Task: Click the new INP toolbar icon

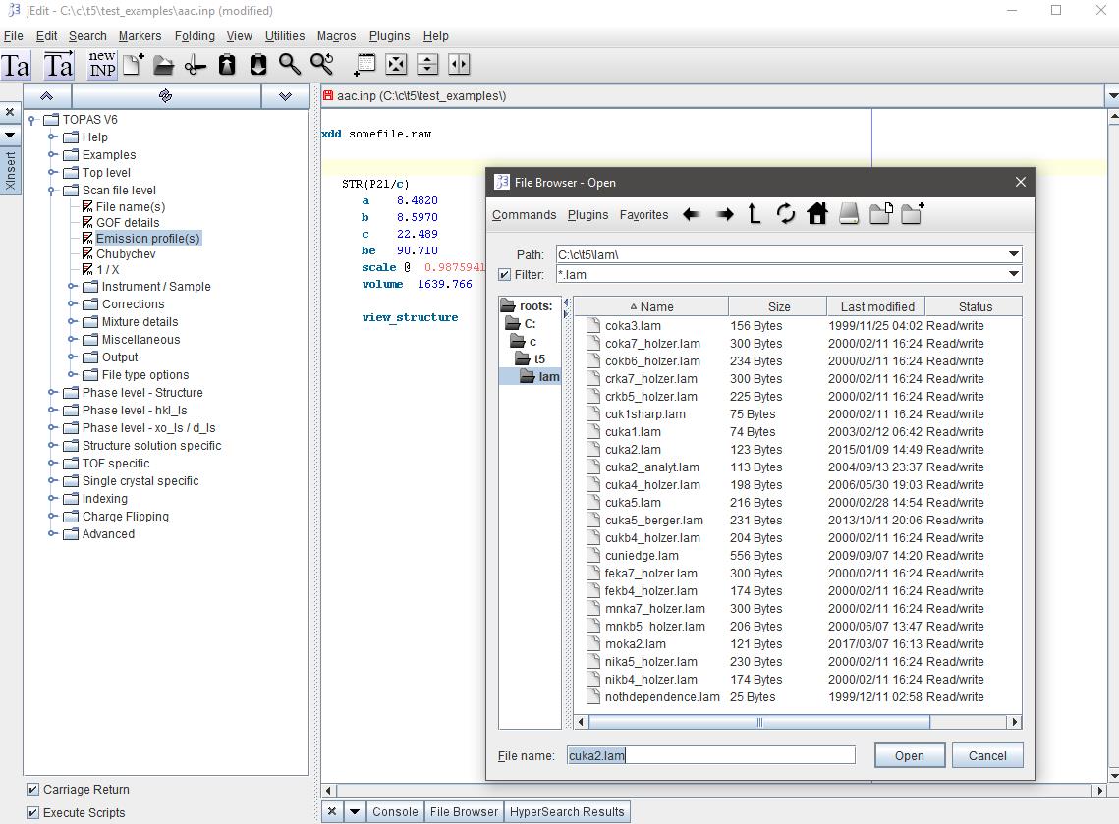Action: 101,64
